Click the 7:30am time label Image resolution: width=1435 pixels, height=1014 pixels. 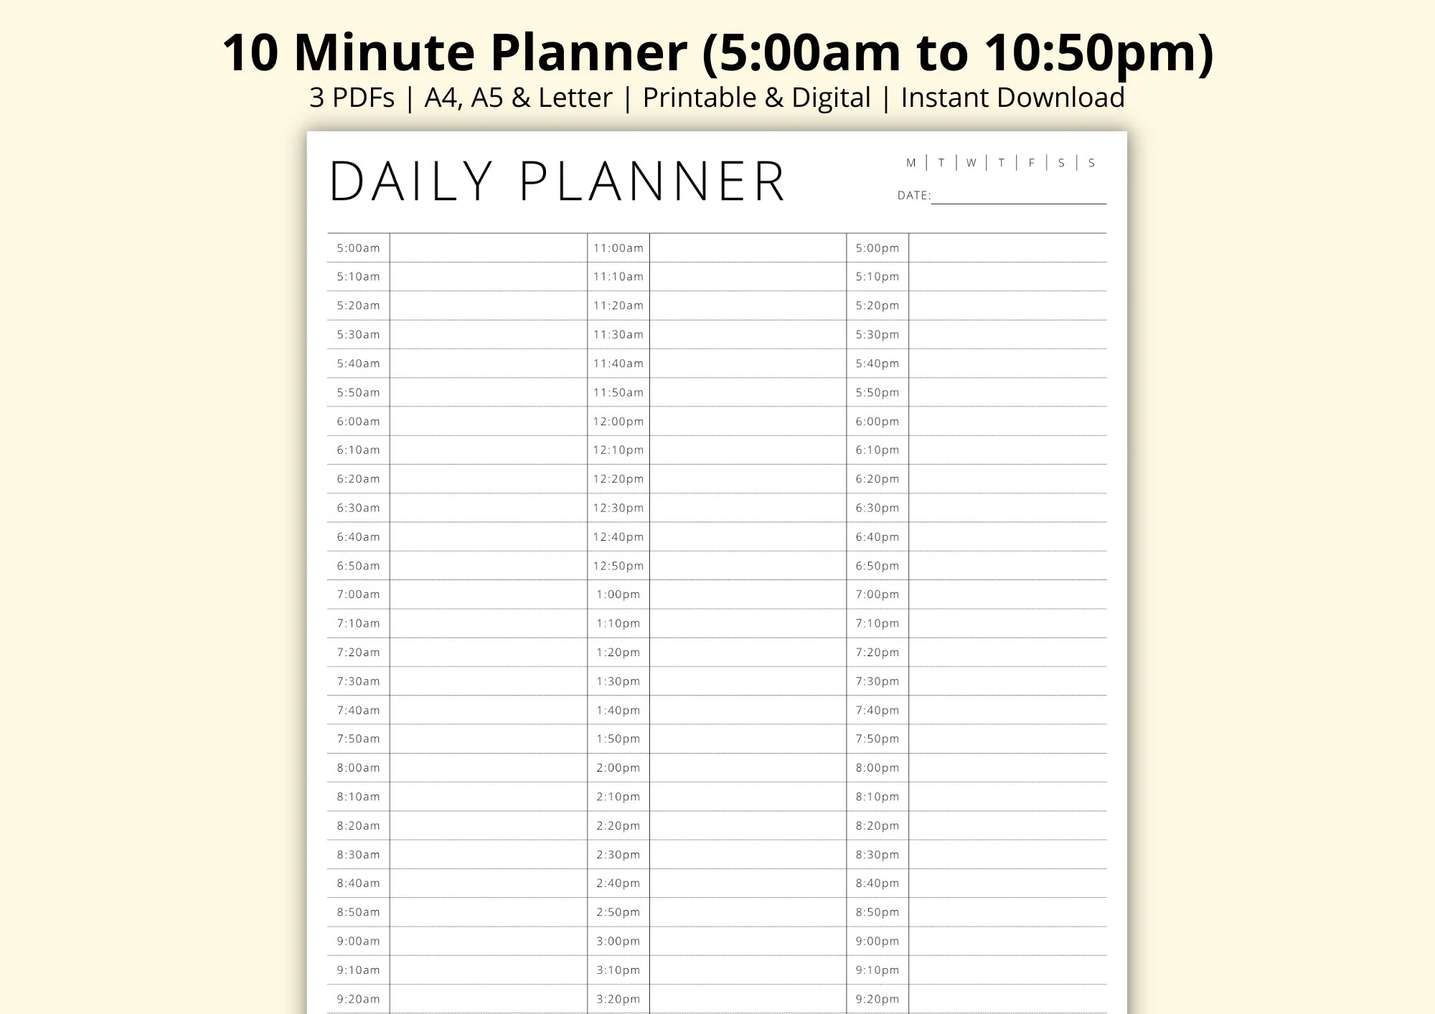tap(359, 681)
